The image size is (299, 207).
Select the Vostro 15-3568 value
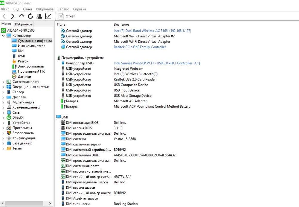point(125,139)
